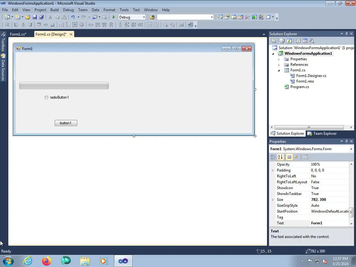Click the Align Tops layout icon

(39, 25)
